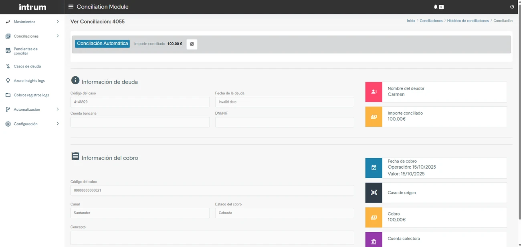The width and height of the screenshot is (521, 247).
Task: Click the dark Caso de origen scan icon
Action: point(374,193)
